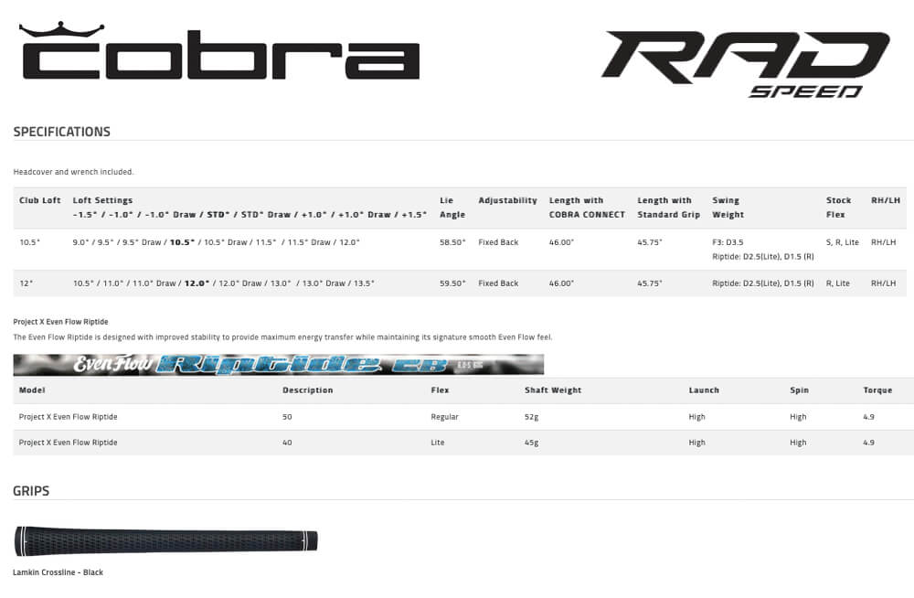Click the 'Stock Flex' column header

pos(838,208)
